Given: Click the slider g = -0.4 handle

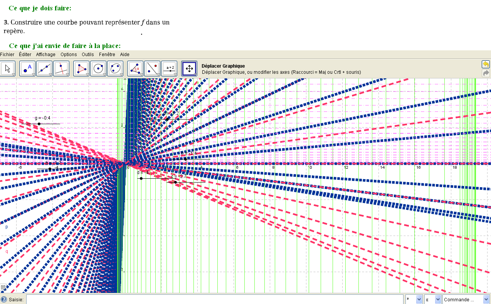Looking at the screenshot, I should [39, 124].
